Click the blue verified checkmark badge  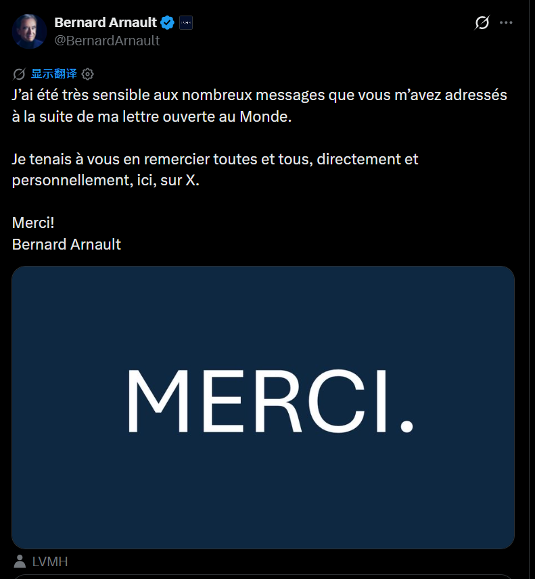[x=168, y=22]
